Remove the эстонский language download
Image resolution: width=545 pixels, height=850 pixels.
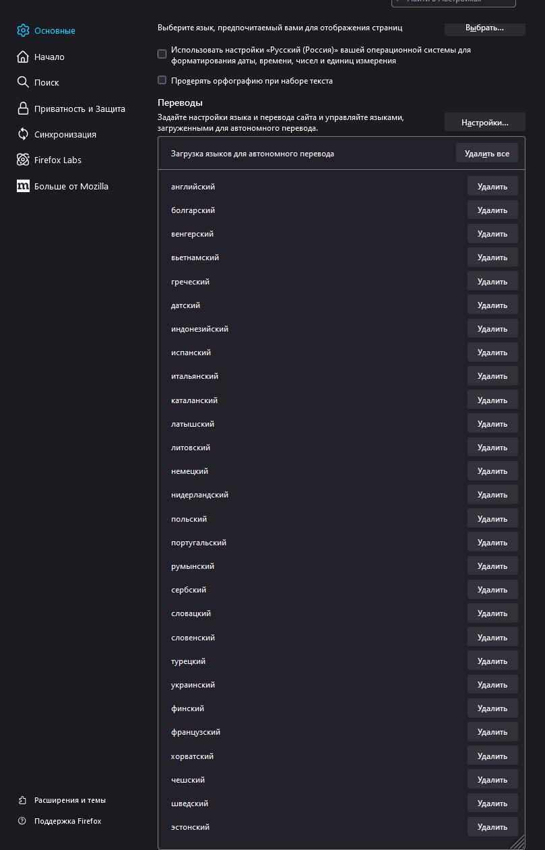[492, 827]
